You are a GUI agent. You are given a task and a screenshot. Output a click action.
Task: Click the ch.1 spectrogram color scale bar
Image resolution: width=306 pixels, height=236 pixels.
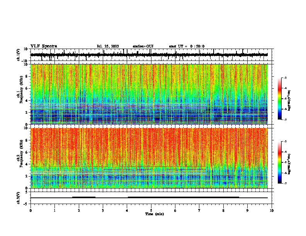[279, 99]
